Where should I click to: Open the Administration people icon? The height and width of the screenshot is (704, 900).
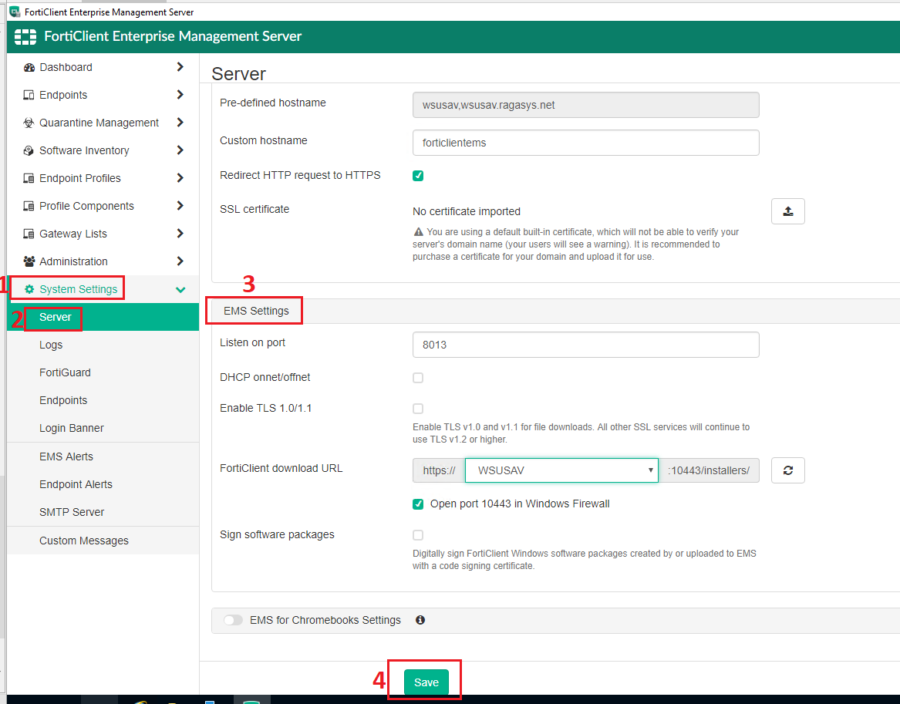pos(28,261)
